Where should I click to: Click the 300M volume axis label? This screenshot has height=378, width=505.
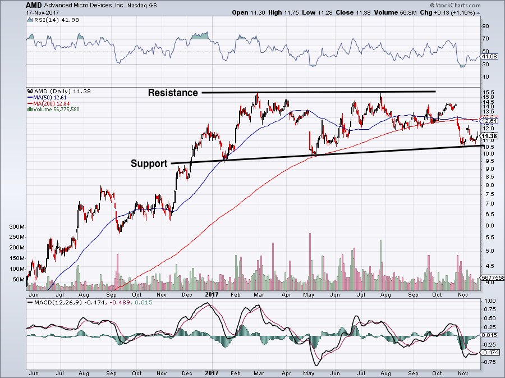[17, 227]
